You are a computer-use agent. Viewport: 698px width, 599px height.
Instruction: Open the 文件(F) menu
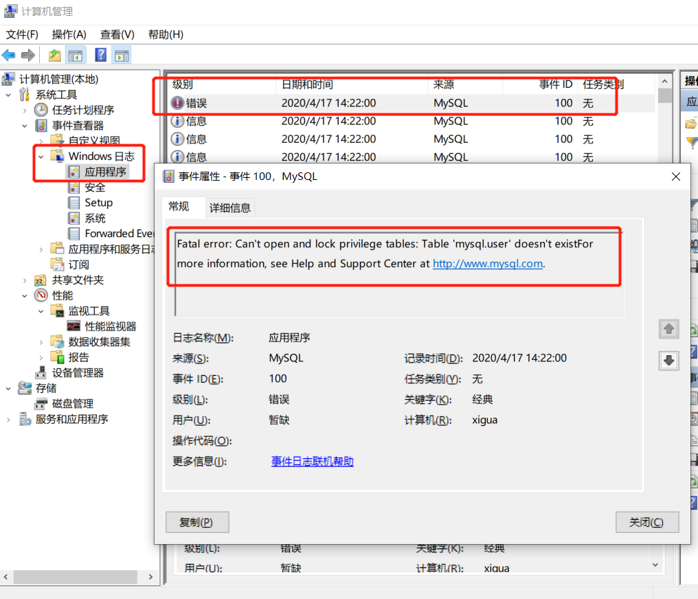pyautogui.click(x=22, y=34)
